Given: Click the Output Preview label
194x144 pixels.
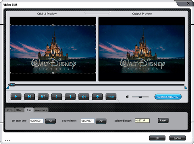Looking at the screenshot, I should (142, 14).
